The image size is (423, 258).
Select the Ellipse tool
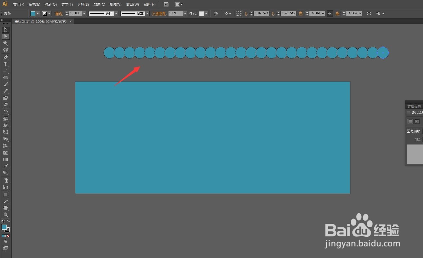pos(6,78)
